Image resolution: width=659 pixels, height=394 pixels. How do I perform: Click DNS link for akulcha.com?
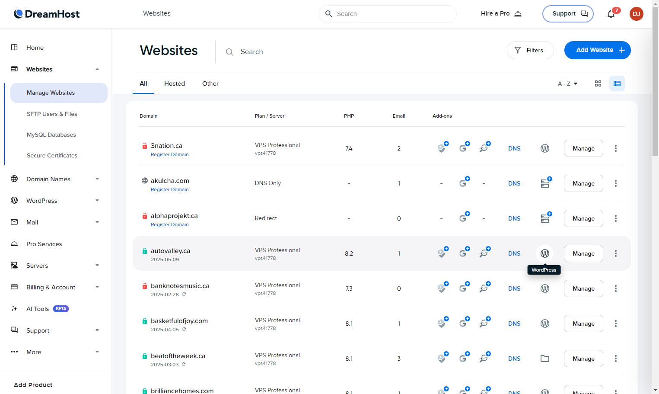(514, 183)
